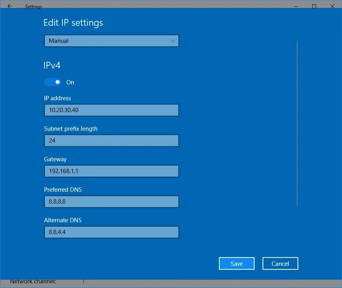This screenshot has height=288, width=342.
Task: Select the Preferred DNS field 8.8.8.8
Action: click(112, 201)
